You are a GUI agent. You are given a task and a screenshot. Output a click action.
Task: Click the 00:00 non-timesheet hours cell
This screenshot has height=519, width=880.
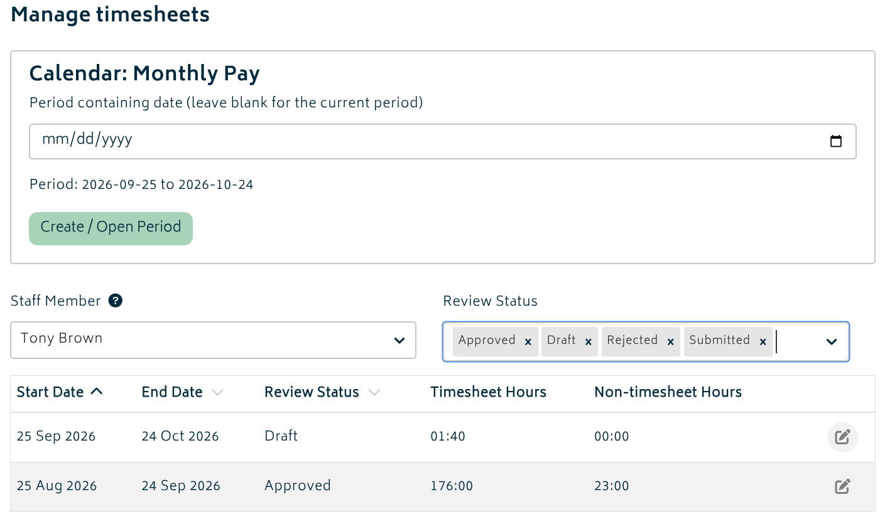click(x=612, y=436)
